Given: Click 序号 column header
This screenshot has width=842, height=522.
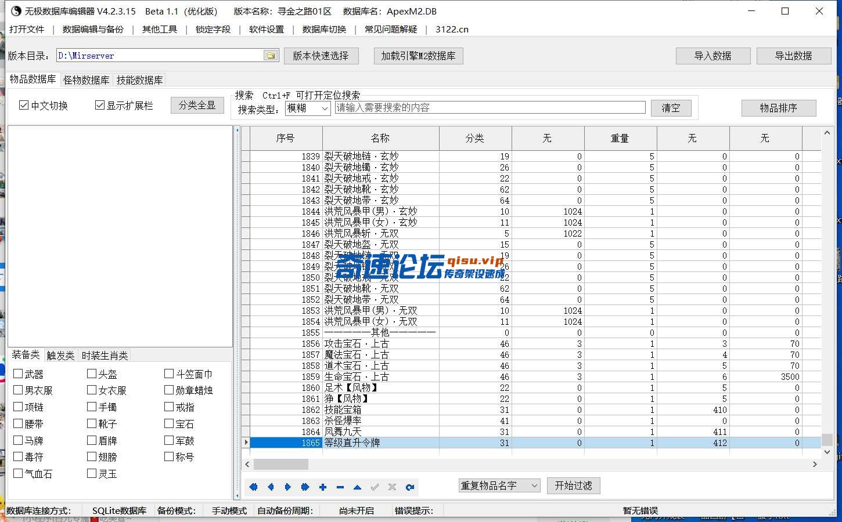Looking at the screenshot, I should 286,138.
